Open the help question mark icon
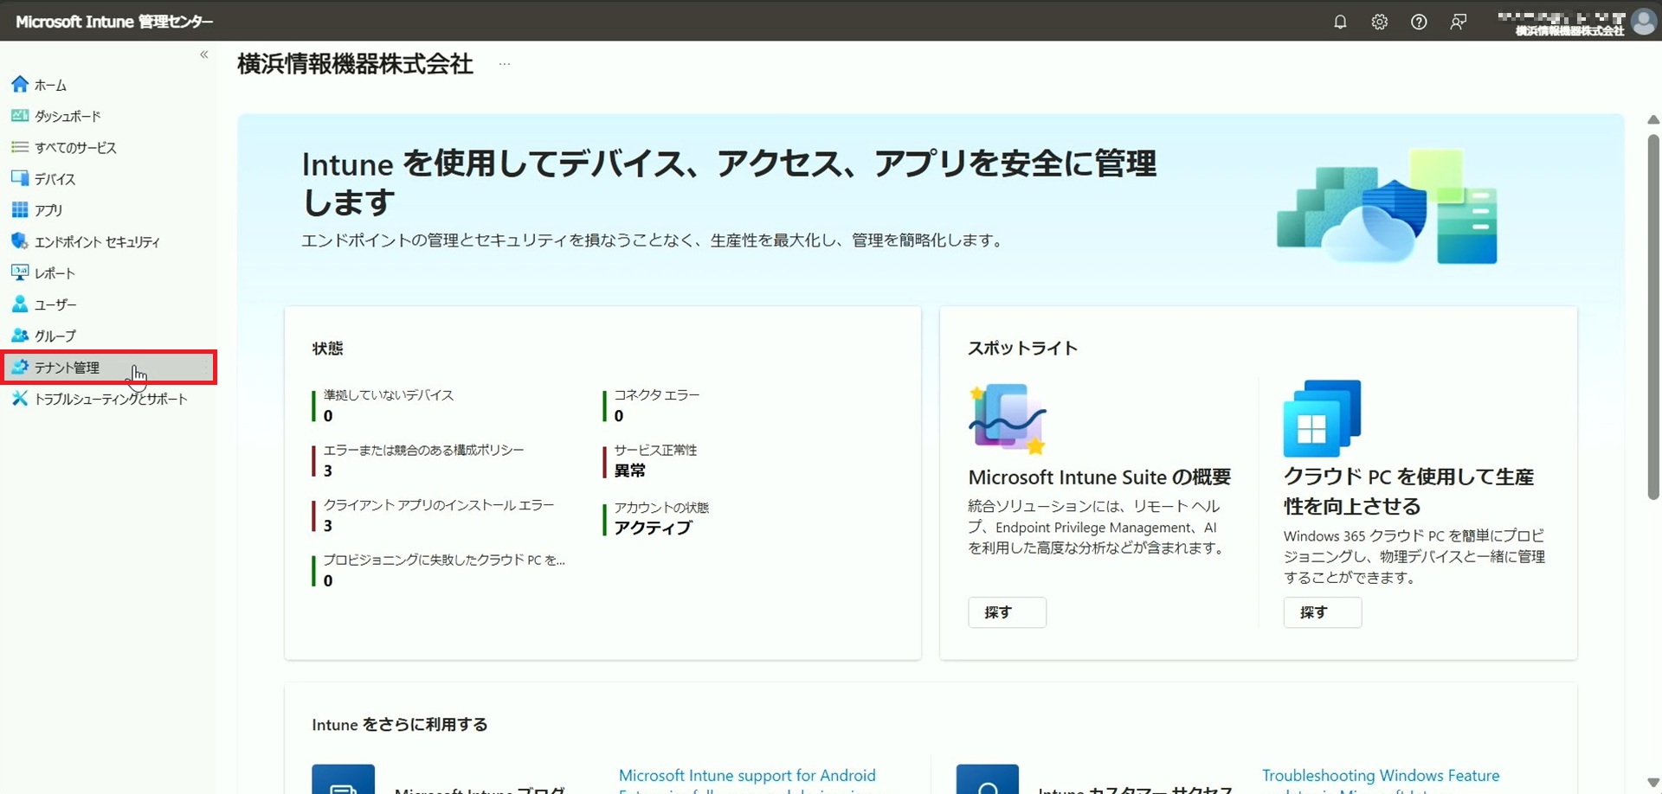 tap(1419, 22)
